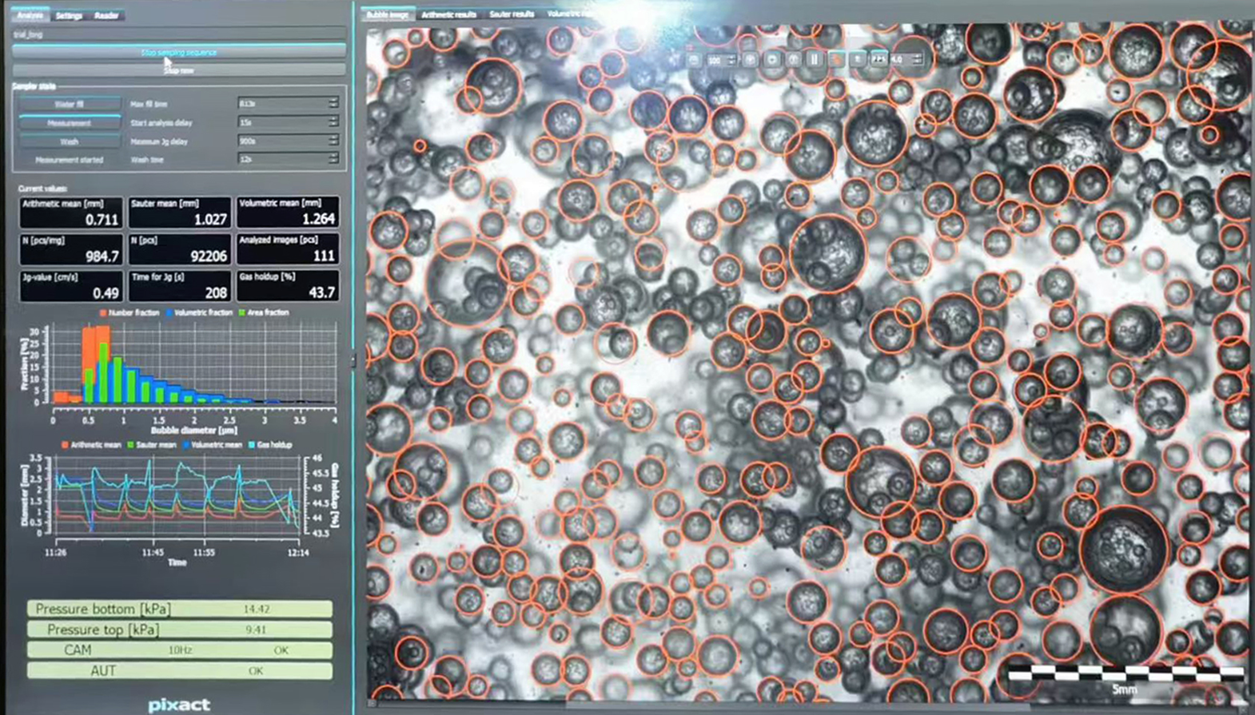Click the icon left of the pause button

click(x=793, y=59)
